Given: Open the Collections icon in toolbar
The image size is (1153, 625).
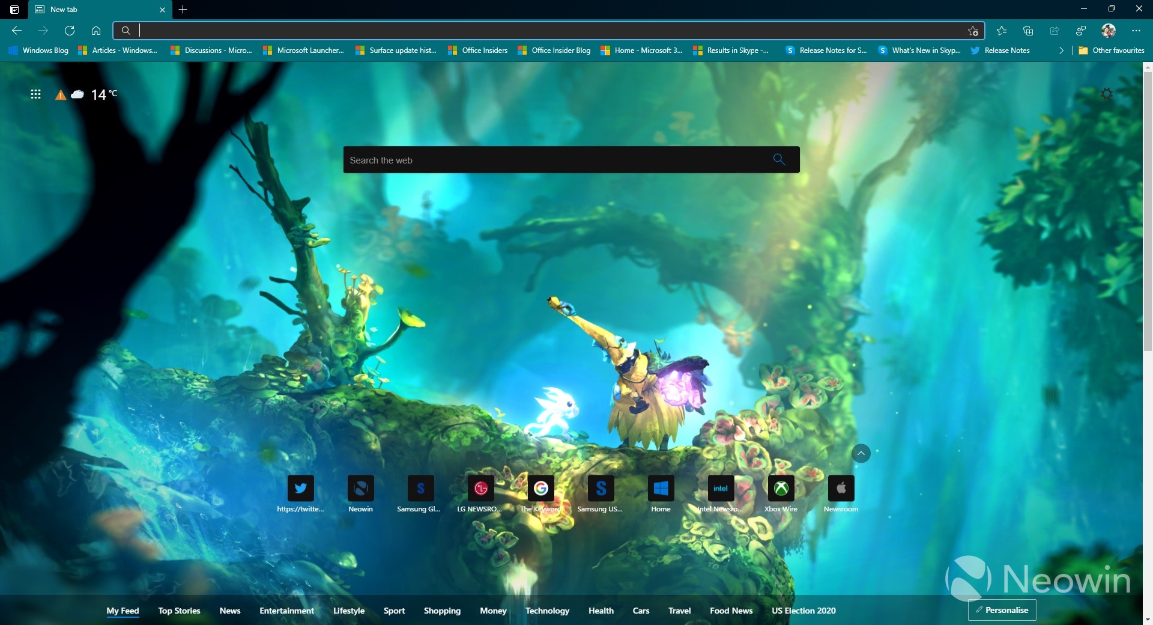Looking at the screenshot, I should [1028, 31].
